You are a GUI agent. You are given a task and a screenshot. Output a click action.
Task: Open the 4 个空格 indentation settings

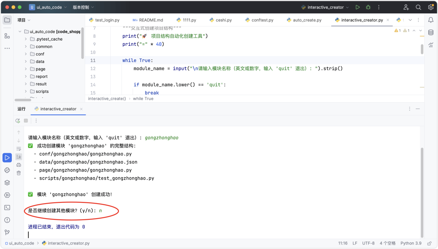tap(387, 243)
